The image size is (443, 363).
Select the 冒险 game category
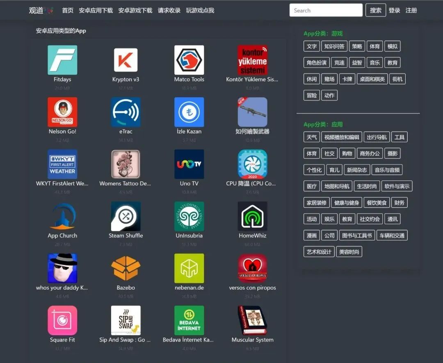[312, 96]
